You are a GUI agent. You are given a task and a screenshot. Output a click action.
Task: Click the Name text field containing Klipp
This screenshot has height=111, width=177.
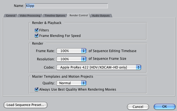coord(66,6)
